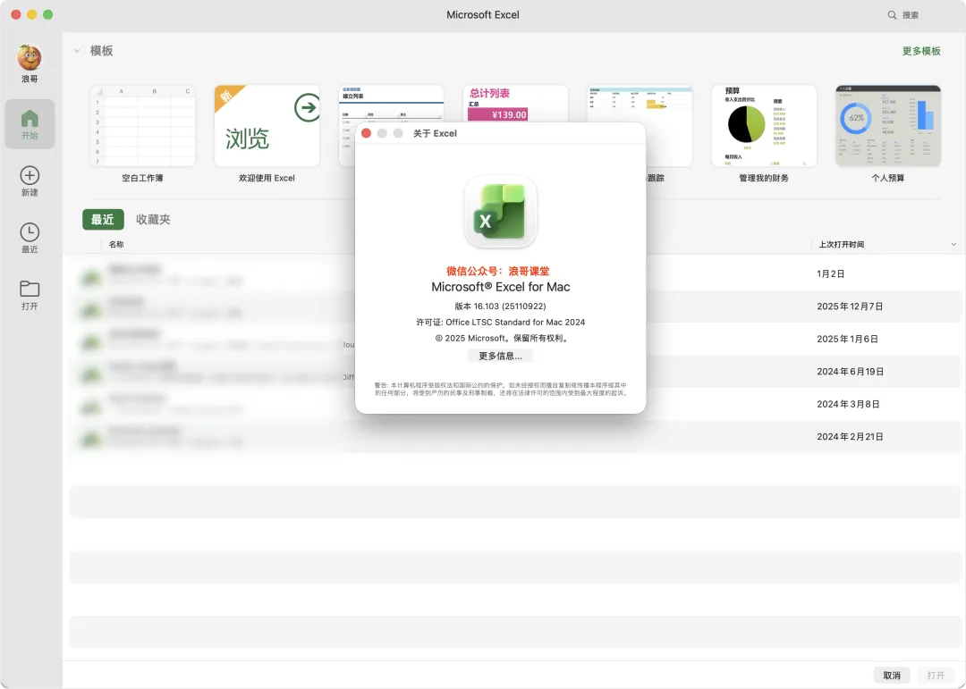Click the 2025年1月6日 date entry
Screen dimensions: 966x689
coord(847,340)
